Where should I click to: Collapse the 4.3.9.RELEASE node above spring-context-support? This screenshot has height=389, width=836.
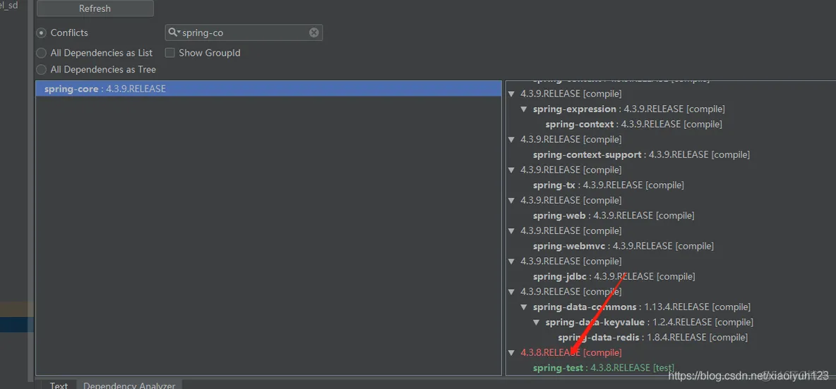click(512, 140)
